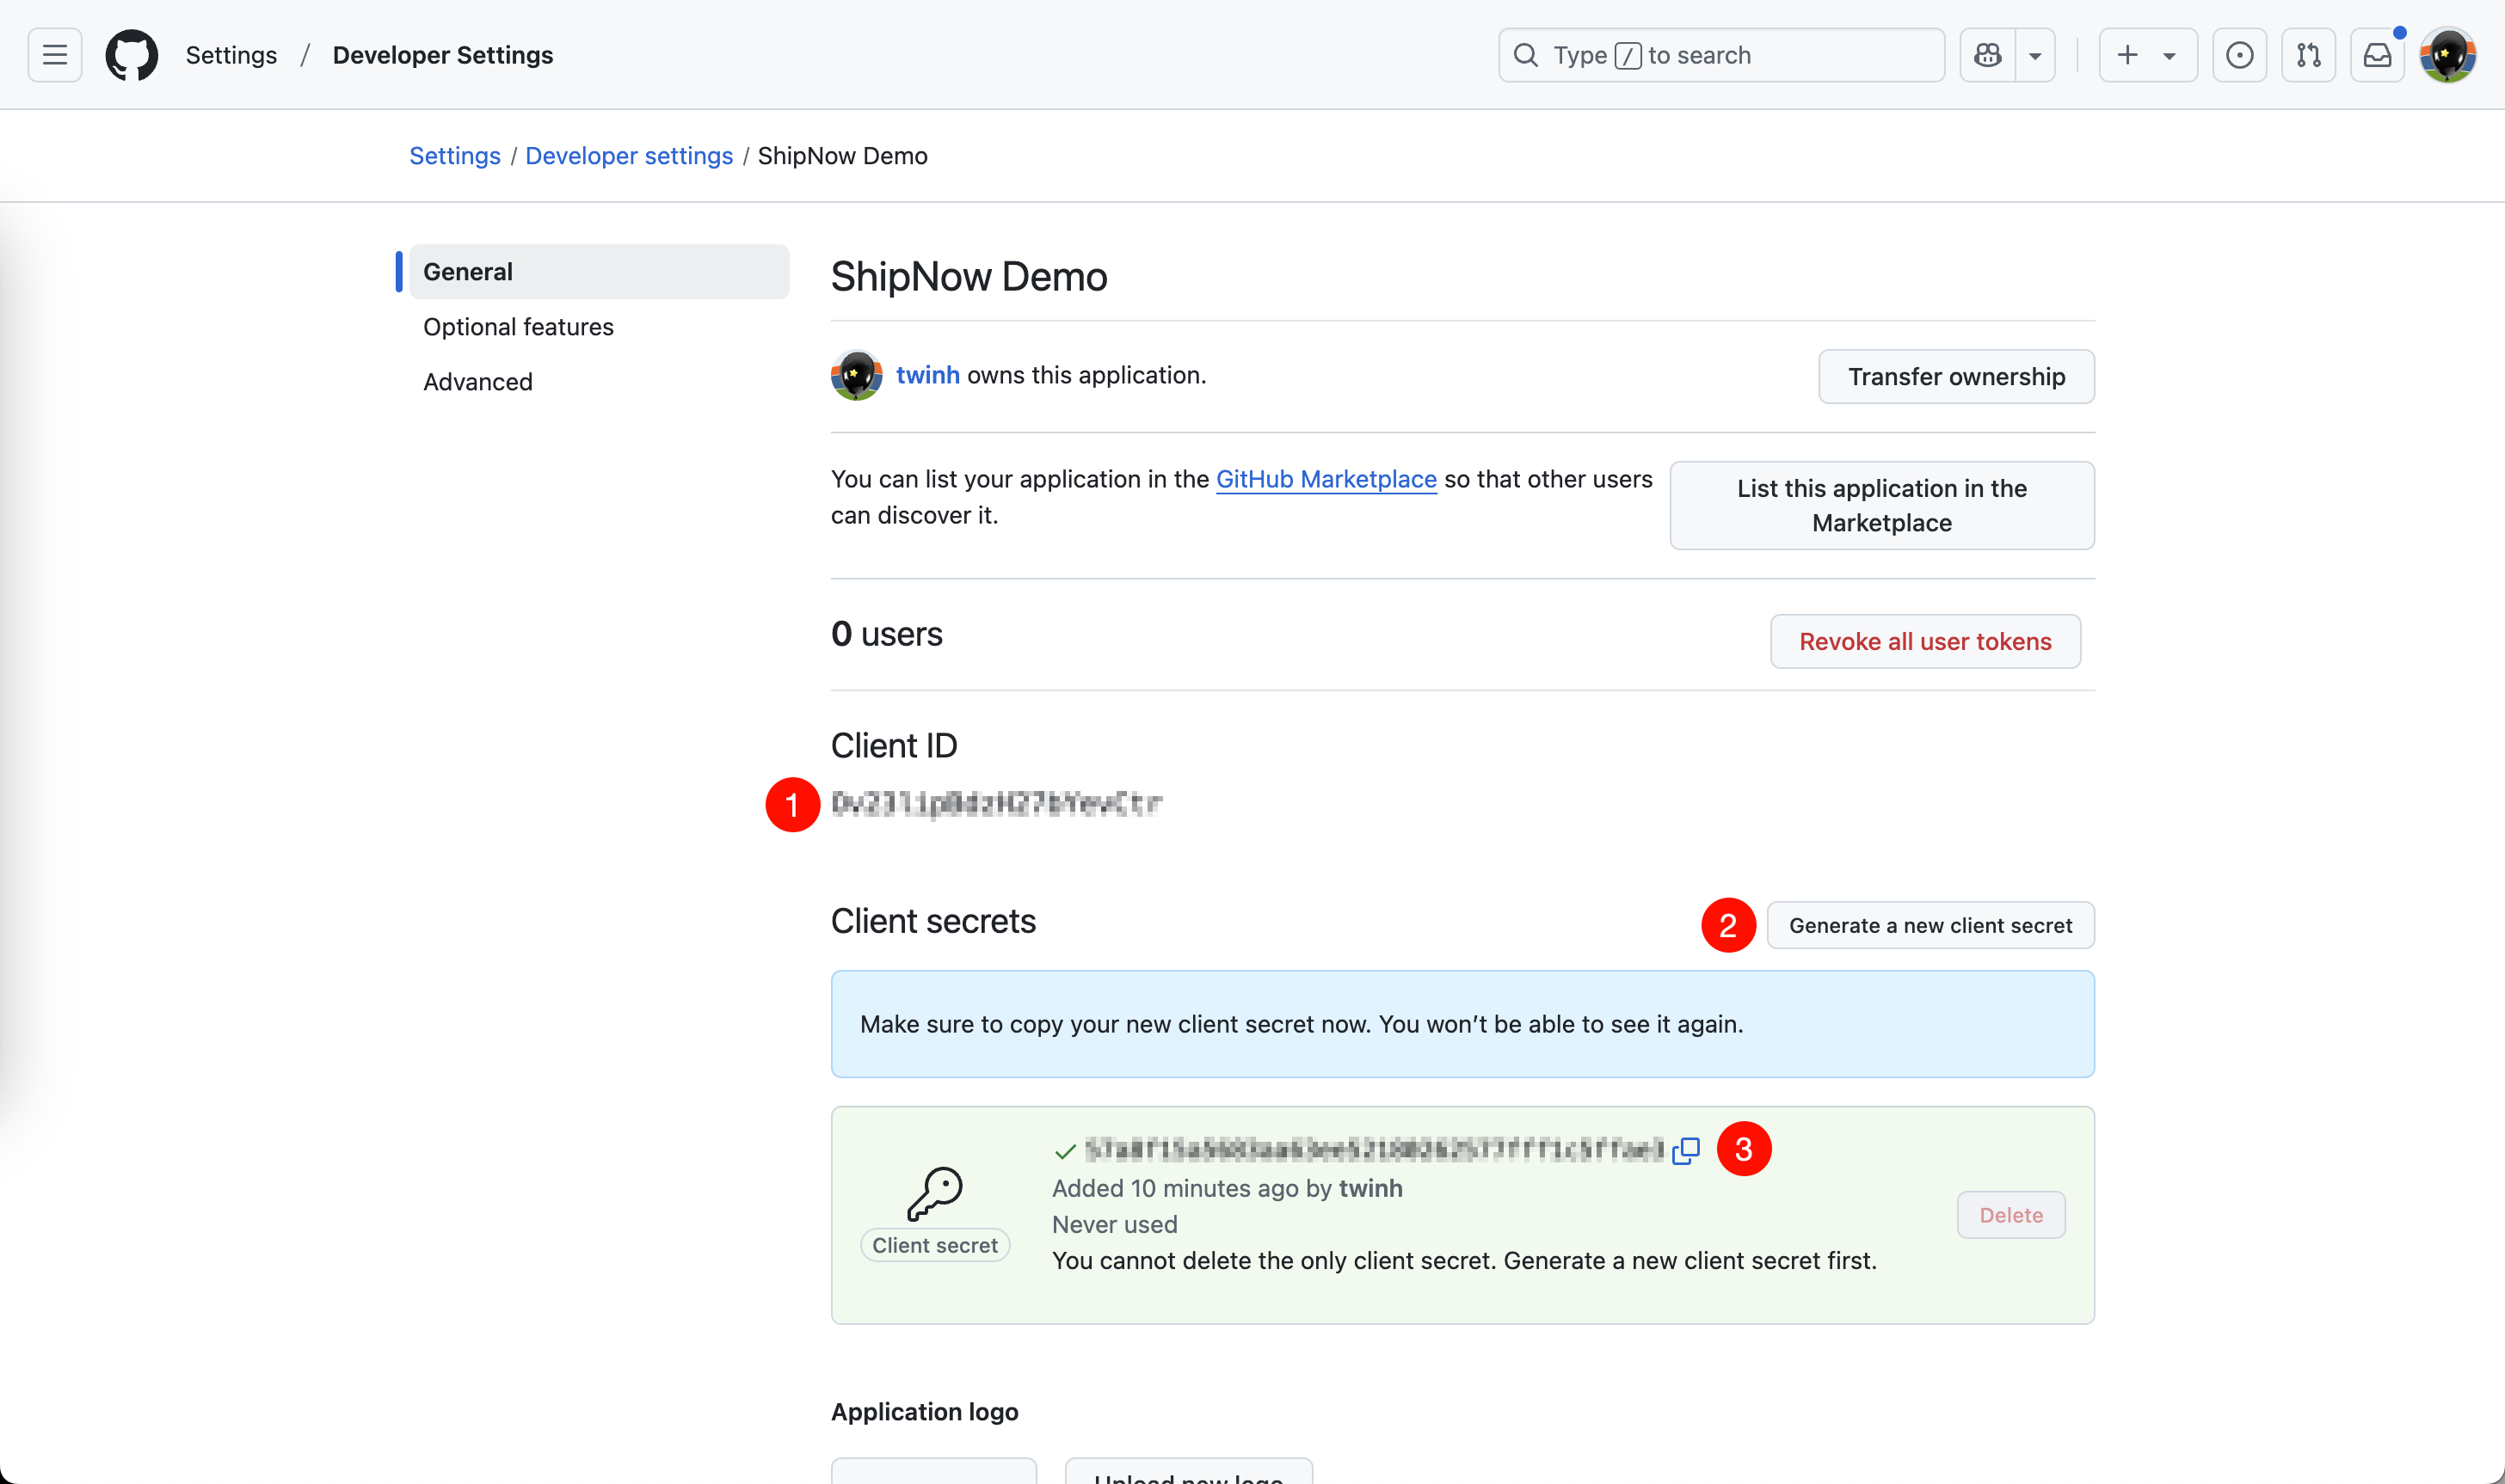2505x1484 pixels.
Task: Click the Type to search field
Action: pyautogui.click(x=1720, y=55)
